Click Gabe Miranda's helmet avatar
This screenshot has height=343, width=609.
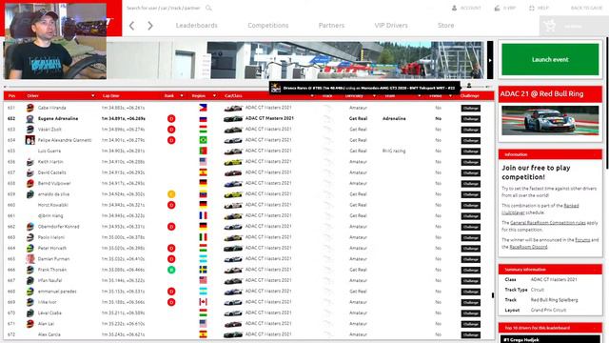coord(29,108)
